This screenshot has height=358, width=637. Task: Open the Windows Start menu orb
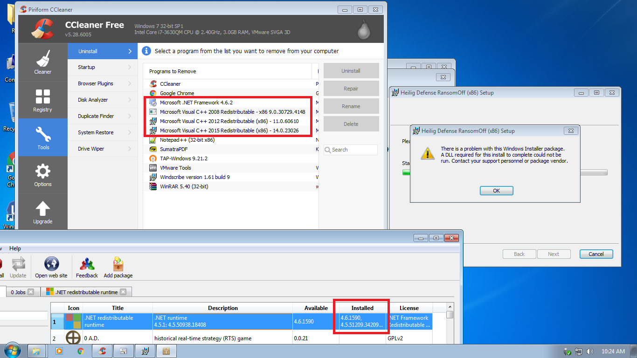pyautogui.click(x=12, y=351)
